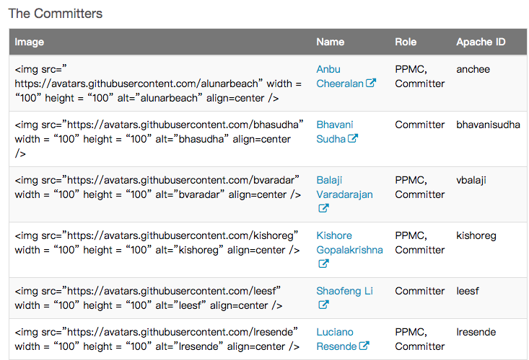
Task: Click The Committers section heading
Action: tap(55, 14)
